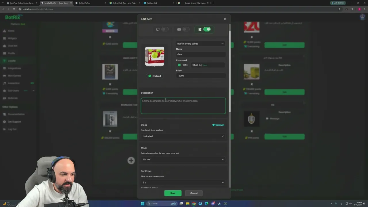Screen dimensions: 368x207
Task: Click the Twitch logo icon
Action: pyautogui.click(x=158, y=29)
